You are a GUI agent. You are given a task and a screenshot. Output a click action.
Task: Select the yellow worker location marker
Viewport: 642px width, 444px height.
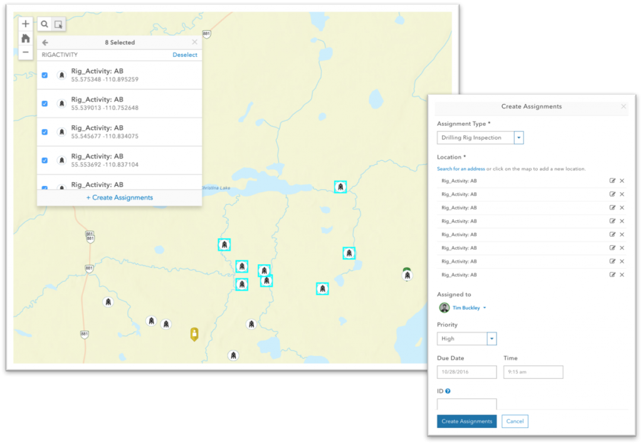point(194,334)
